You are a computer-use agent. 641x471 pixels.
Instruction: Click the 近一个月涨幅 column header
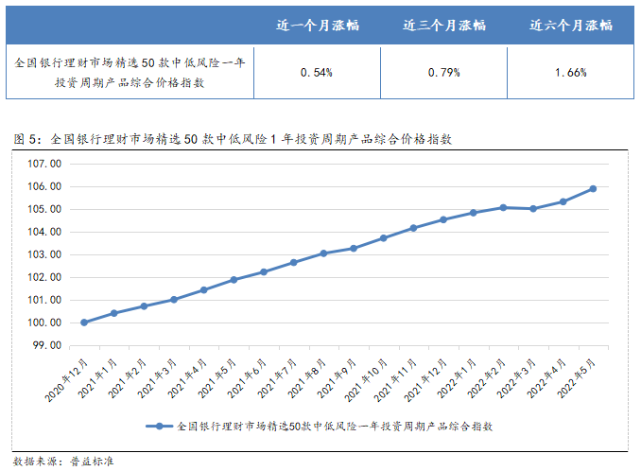click(x=317, y=25)
